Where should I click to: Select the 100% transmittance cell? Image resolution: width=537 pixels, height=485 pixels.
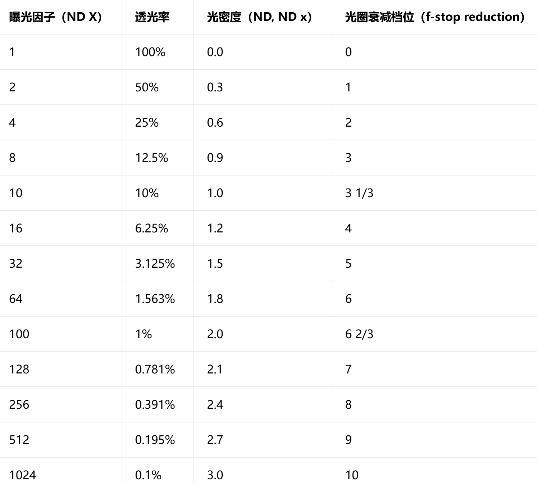point(150,52)
